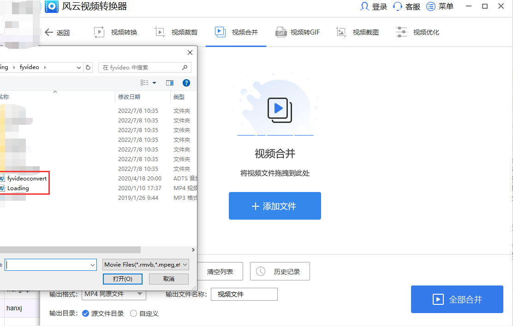
Task: Click chevron before fyvideo in path
Action: [14, 67]
